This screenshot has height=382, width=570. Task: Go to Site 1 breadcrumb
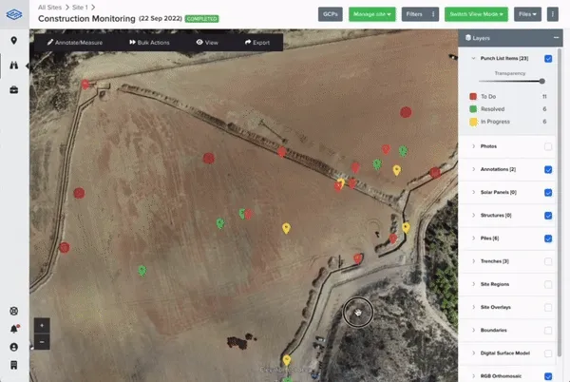tap(80, 8)
